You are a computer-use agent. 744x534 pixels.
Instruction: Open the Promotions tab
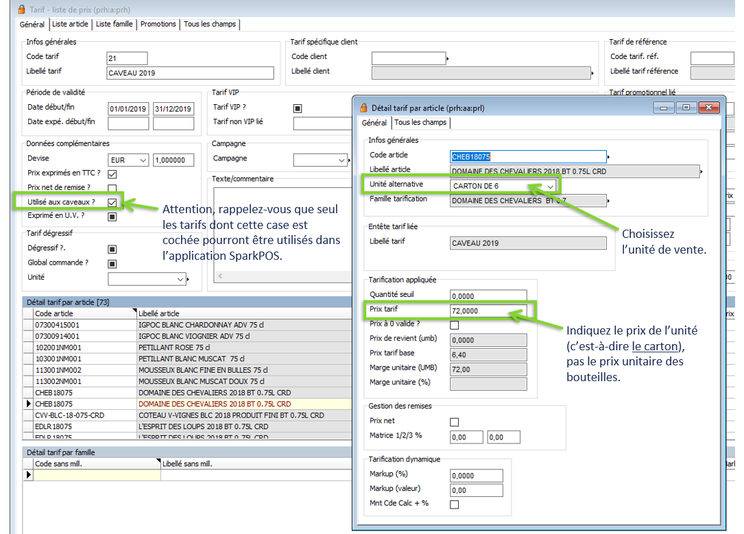coord(158,24)
